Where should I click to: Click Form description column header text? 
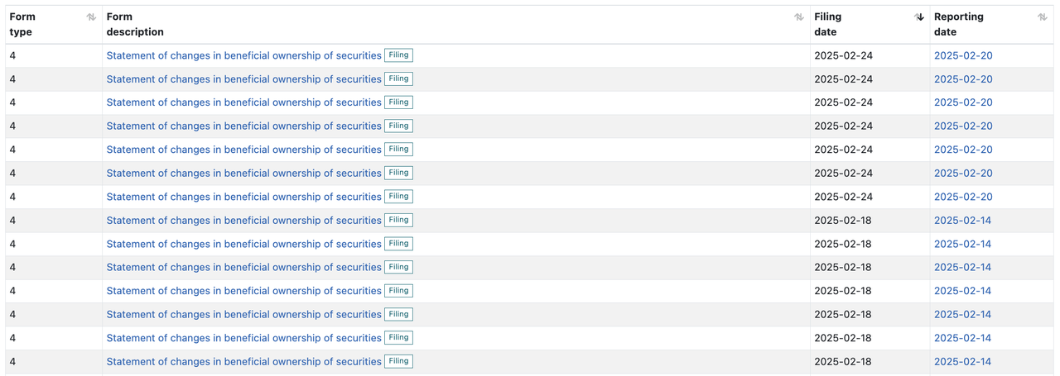pos(135,24)
